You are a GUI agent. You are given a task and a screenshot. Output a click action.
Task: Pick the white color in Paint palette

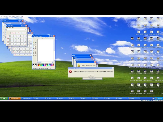pyautogui.click(x=36, y=66)
